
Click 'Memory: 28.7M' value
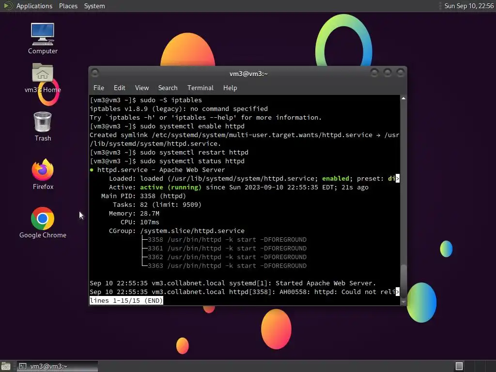coord(150,214)
